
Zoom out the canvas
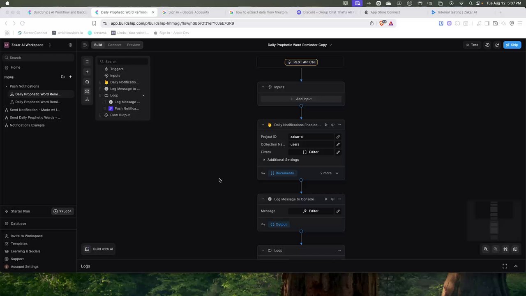(485, 249)
